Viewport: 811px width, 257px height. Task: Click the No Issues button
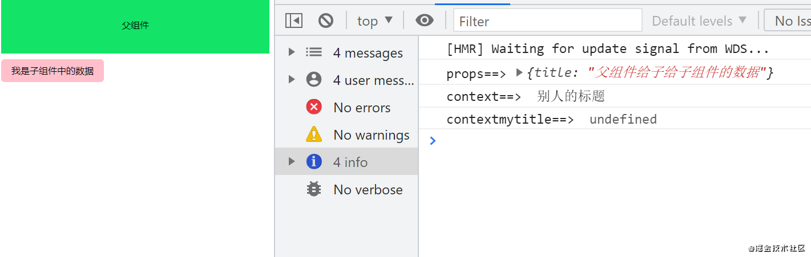click(x=790, y=21)
